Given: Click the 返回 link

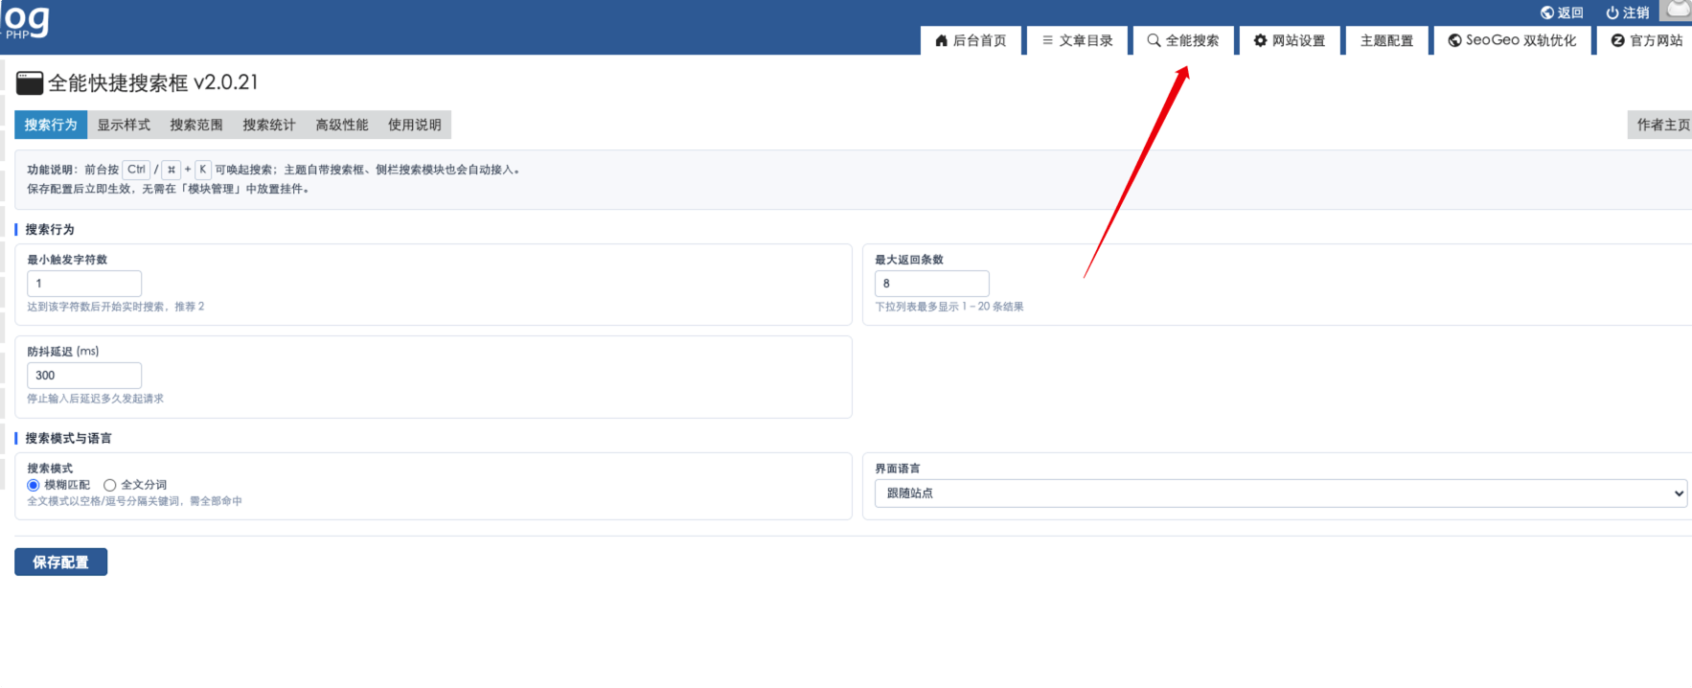Looking at the screenshot, I should coord(1562,12).
